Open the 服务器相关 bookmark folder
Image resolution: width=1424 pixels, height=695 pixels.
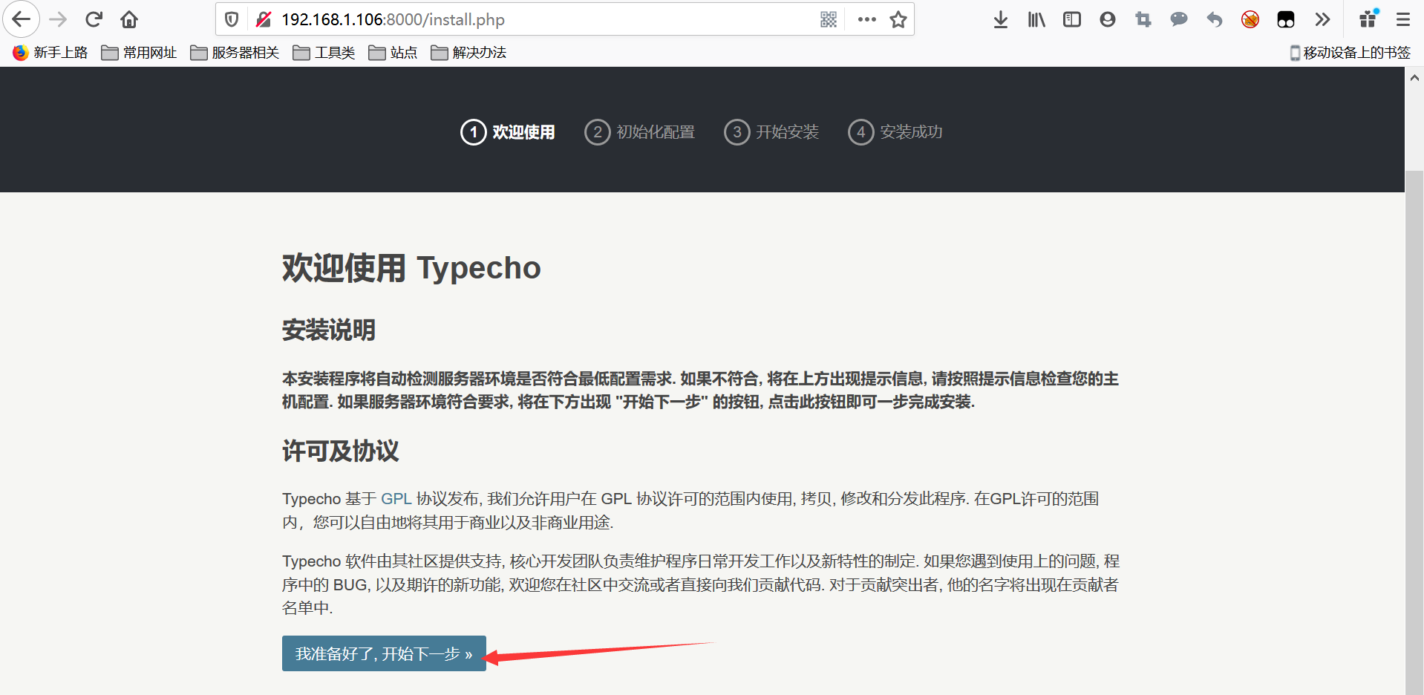pyautogui.click(x=235, y=53)
